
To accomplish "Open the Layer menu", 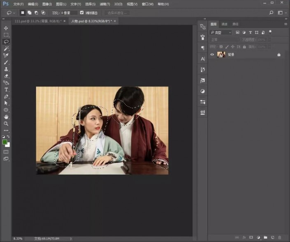I will [x=61, y=4].
